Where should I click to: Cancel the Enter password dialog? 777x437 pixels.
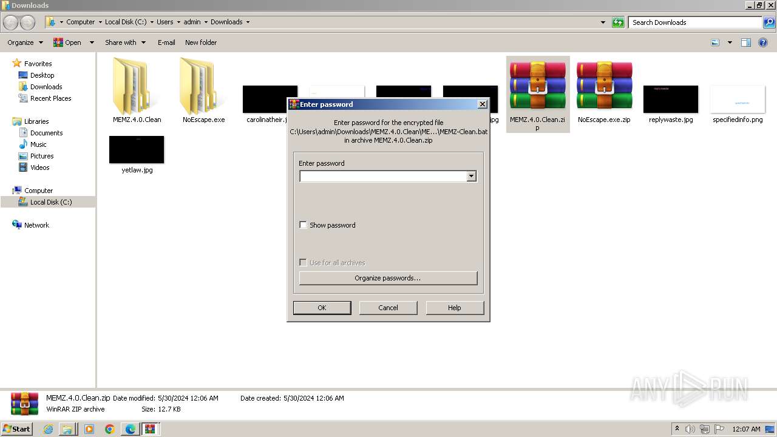click(x=388, y=308)
